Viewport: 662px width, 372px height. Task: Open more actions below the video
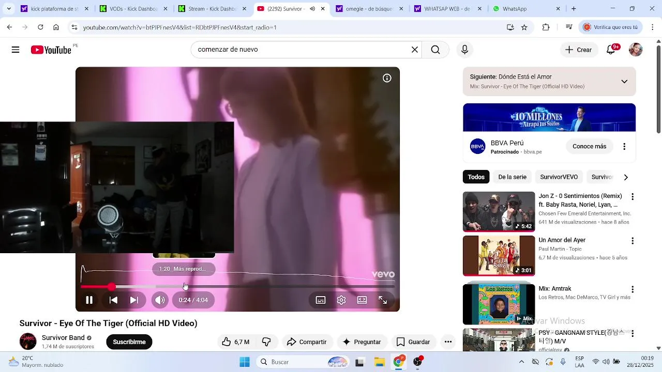(448, 342)
